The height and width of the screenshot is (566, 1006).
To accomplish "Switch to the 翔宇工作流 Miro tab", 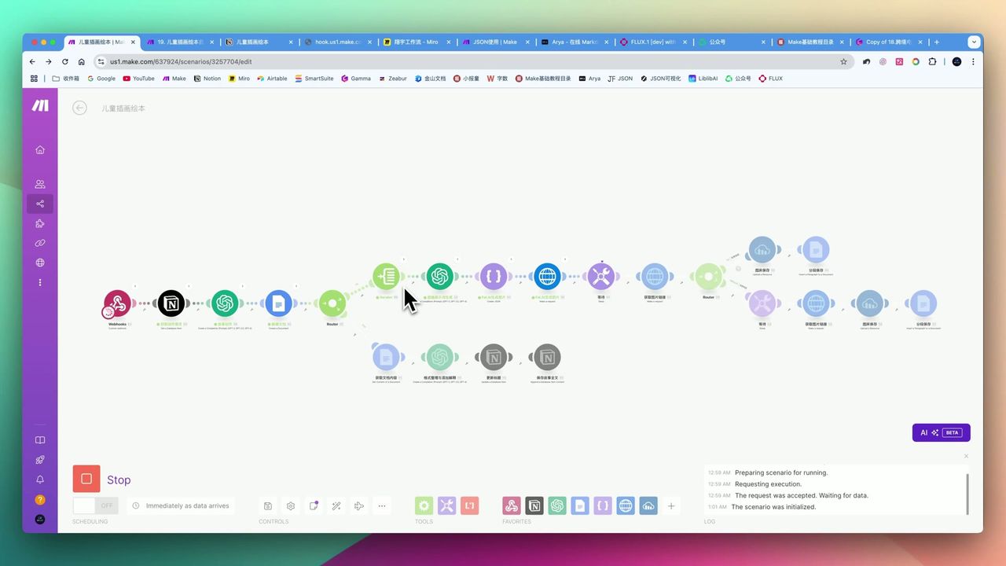I will tap(414, 42).
